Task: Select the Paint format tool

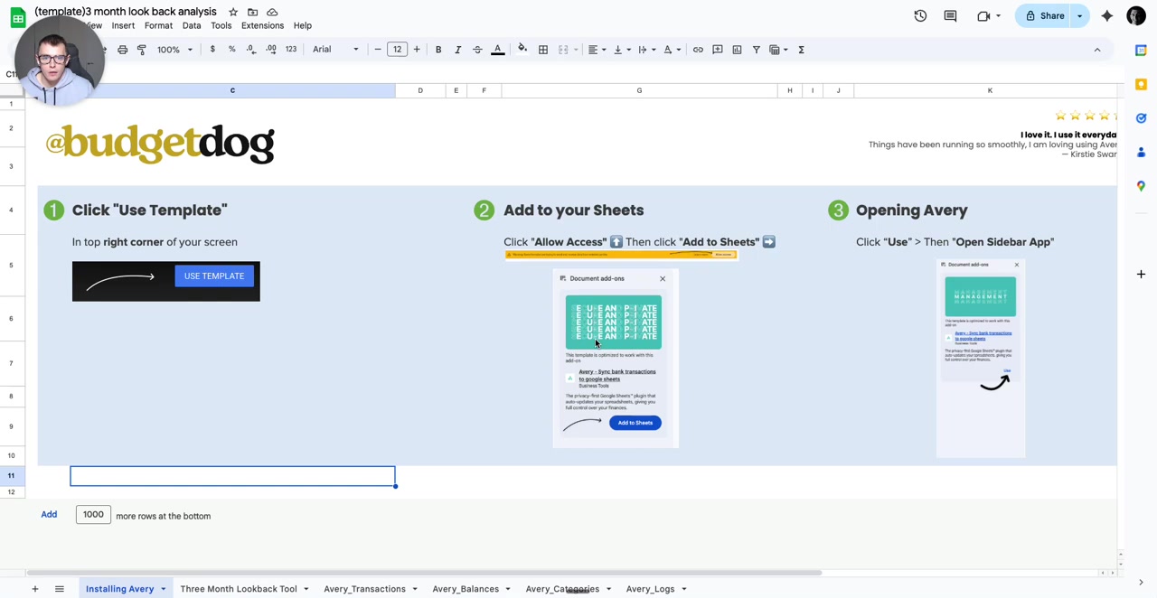Action: (141, 49)
